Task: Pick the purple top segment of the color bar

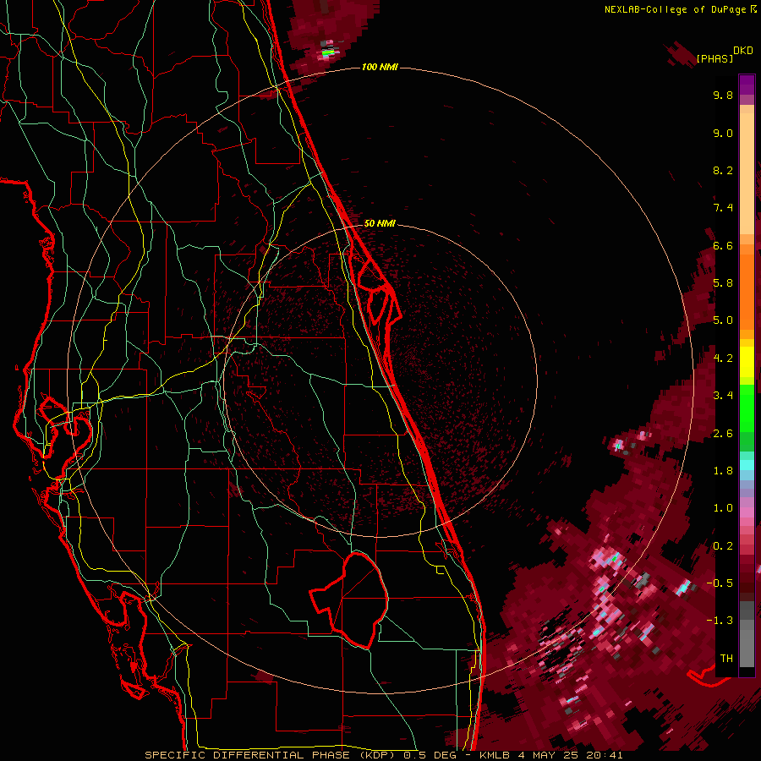Action: [747, 85]
